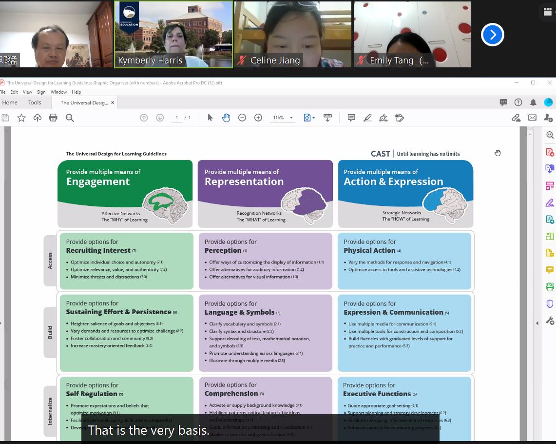Click the zoom out minus button
556x444 pixels.
(x=242, y=118)
